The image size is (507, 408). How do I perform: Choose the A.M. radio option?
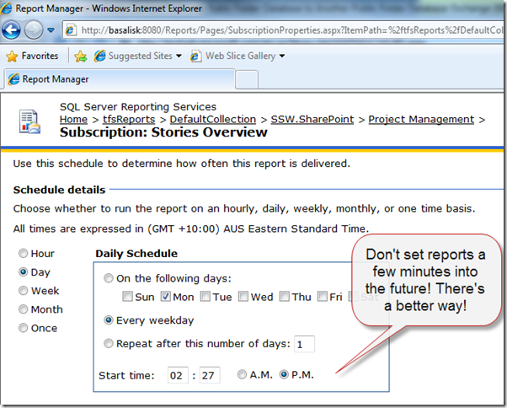(243, 374)
